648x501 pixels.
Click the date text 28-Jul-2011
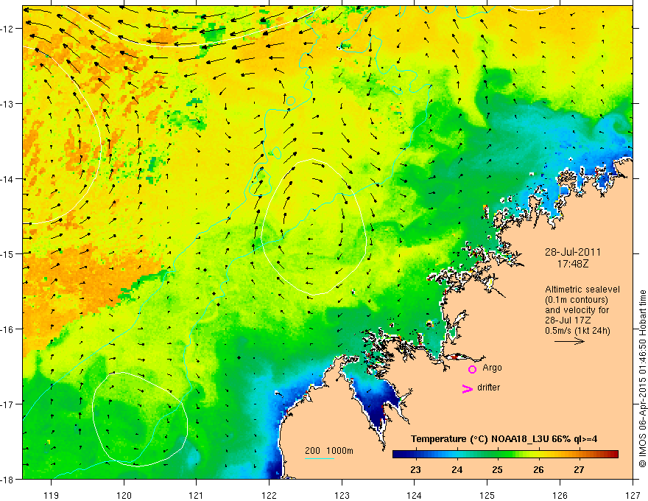(573, 252)
